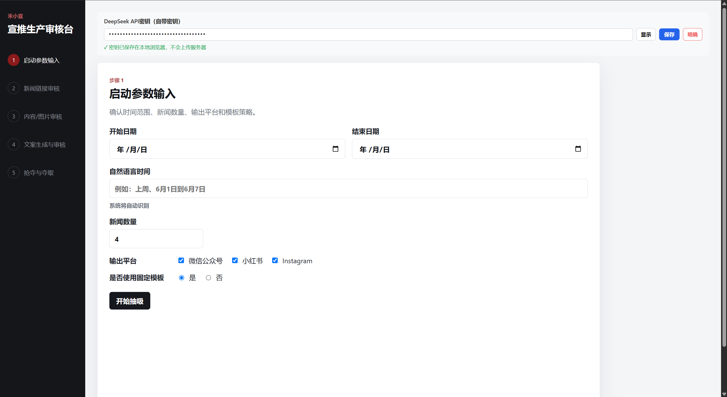Open the end date calendar picker icon

coord(578,149)
